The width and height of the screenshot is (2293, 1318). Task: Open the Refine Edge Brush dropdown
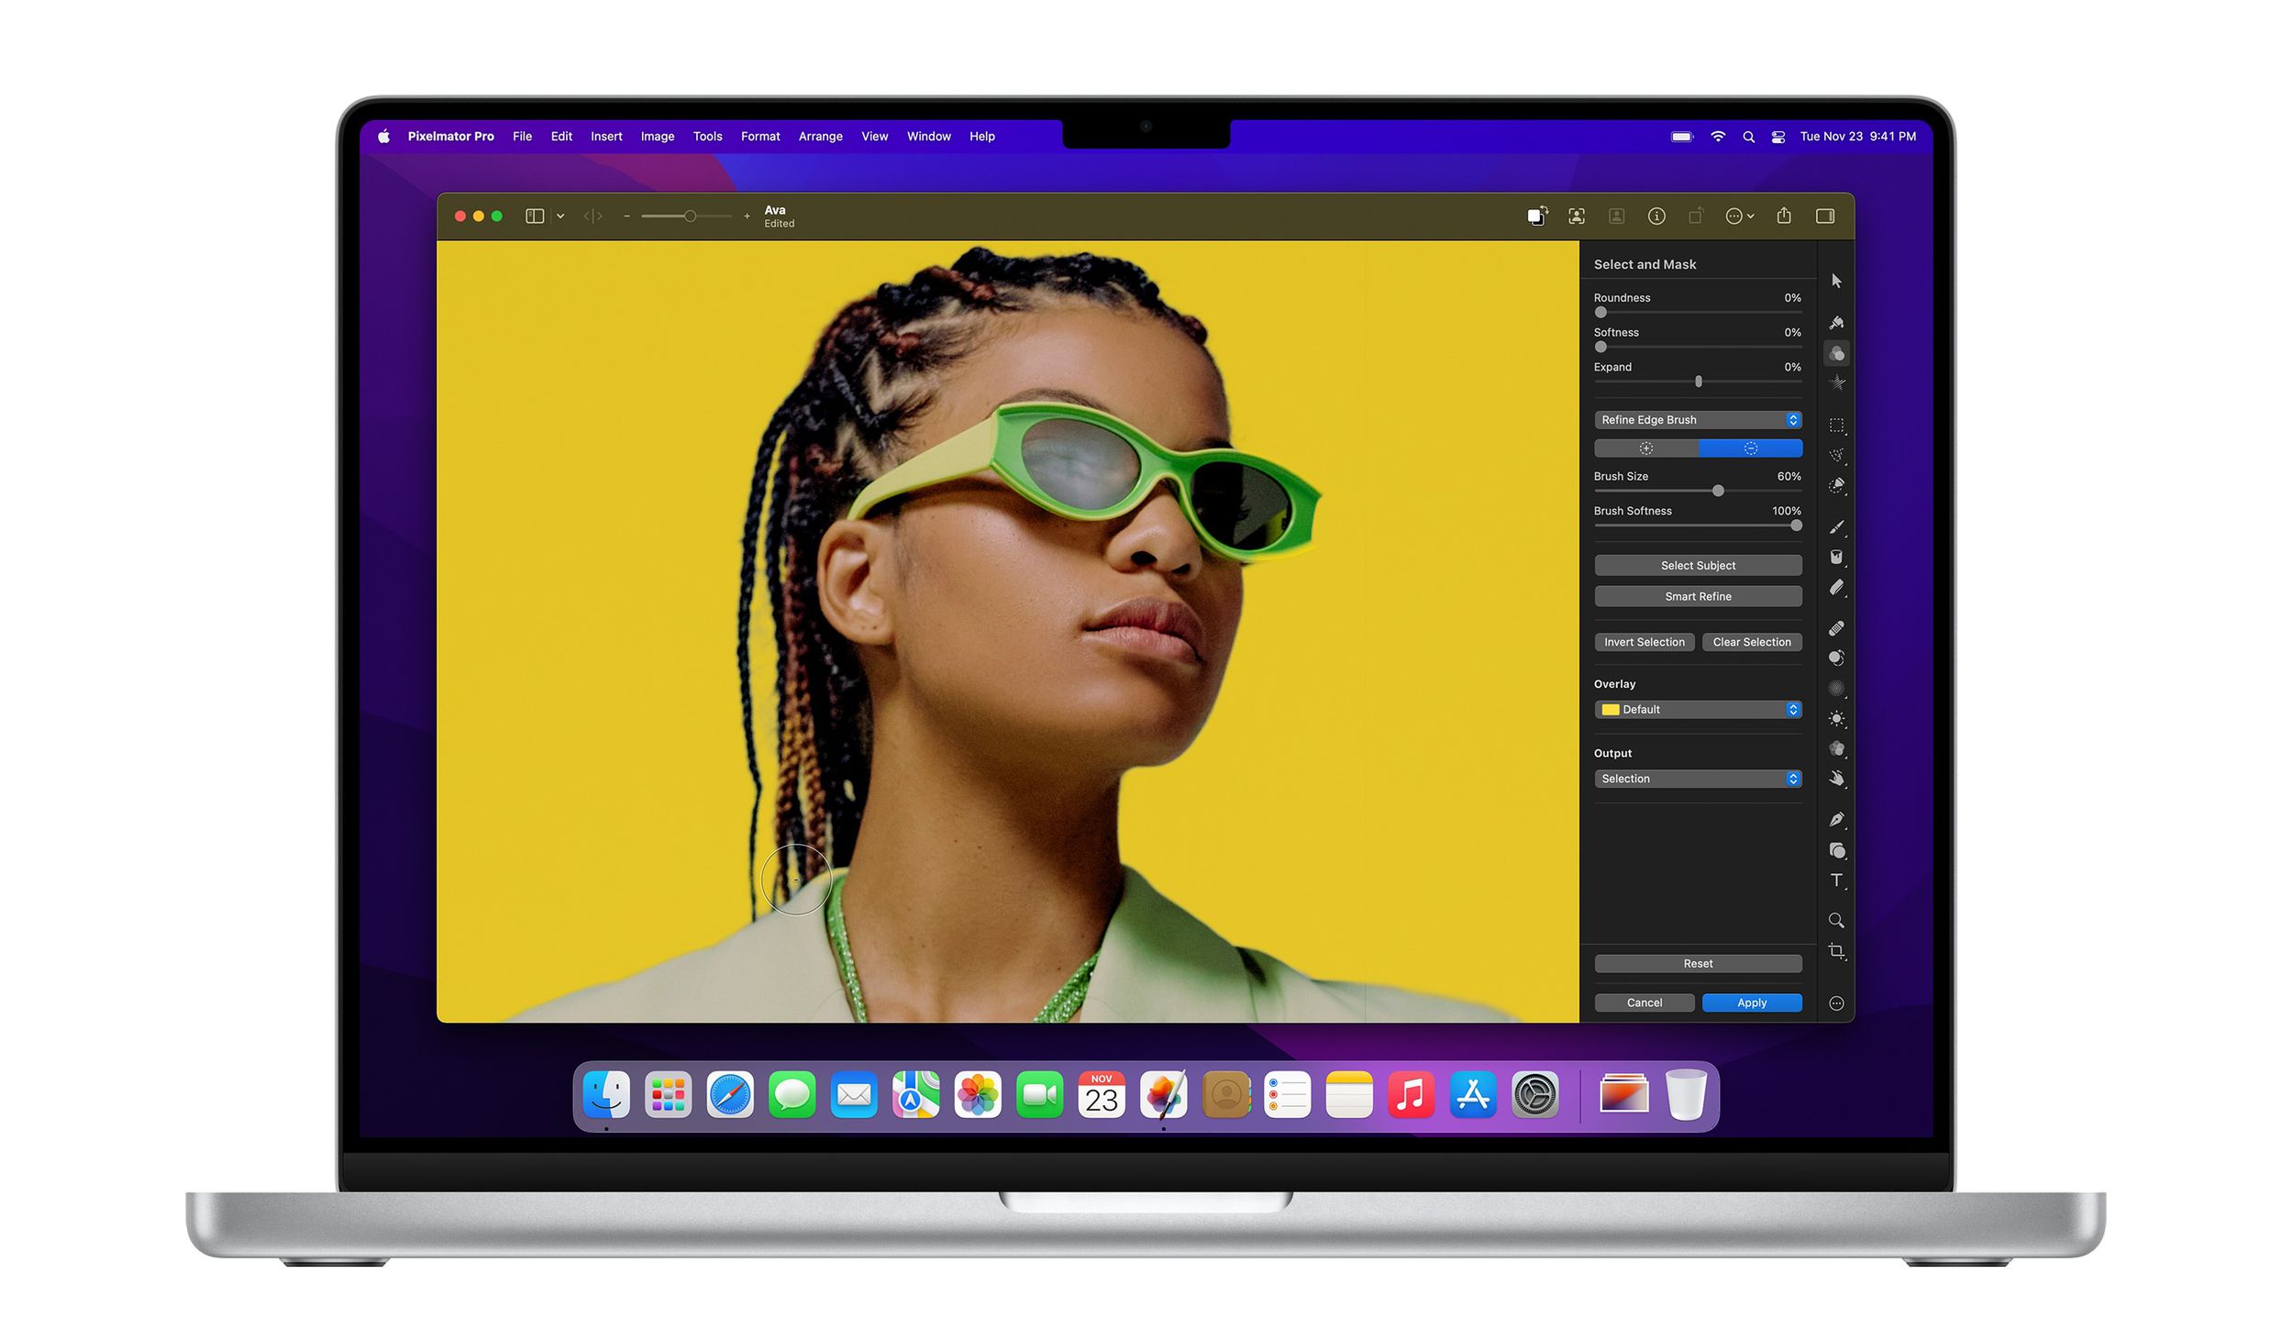(1697, 419)
